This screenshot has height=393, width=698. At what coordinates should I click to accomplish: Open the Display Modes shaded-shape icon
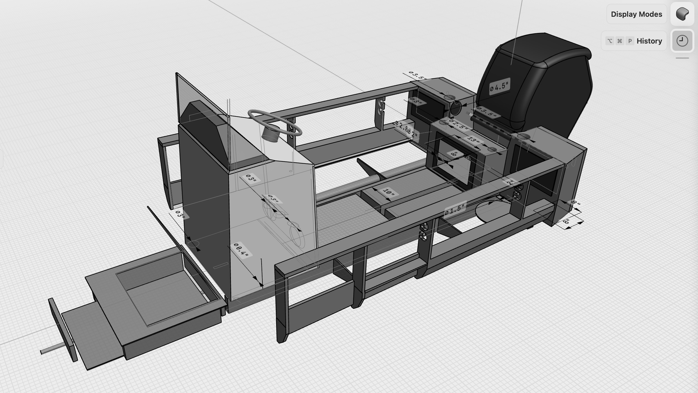pos(682,14)
